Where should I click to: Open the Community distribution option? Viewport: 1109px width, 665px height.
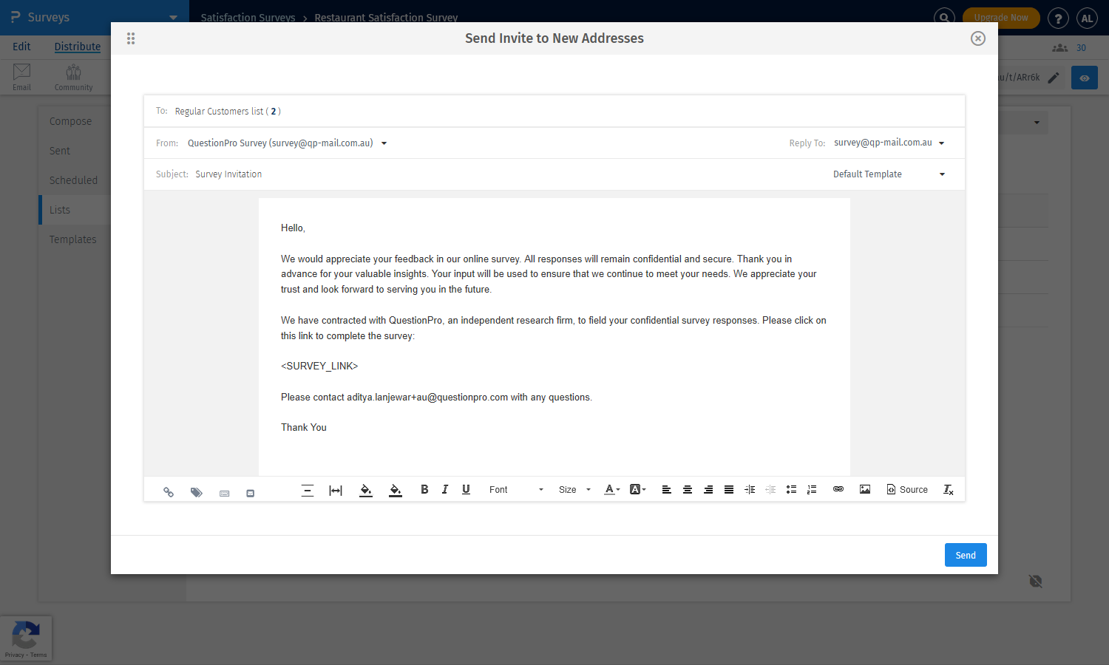[x=73, y=76]
